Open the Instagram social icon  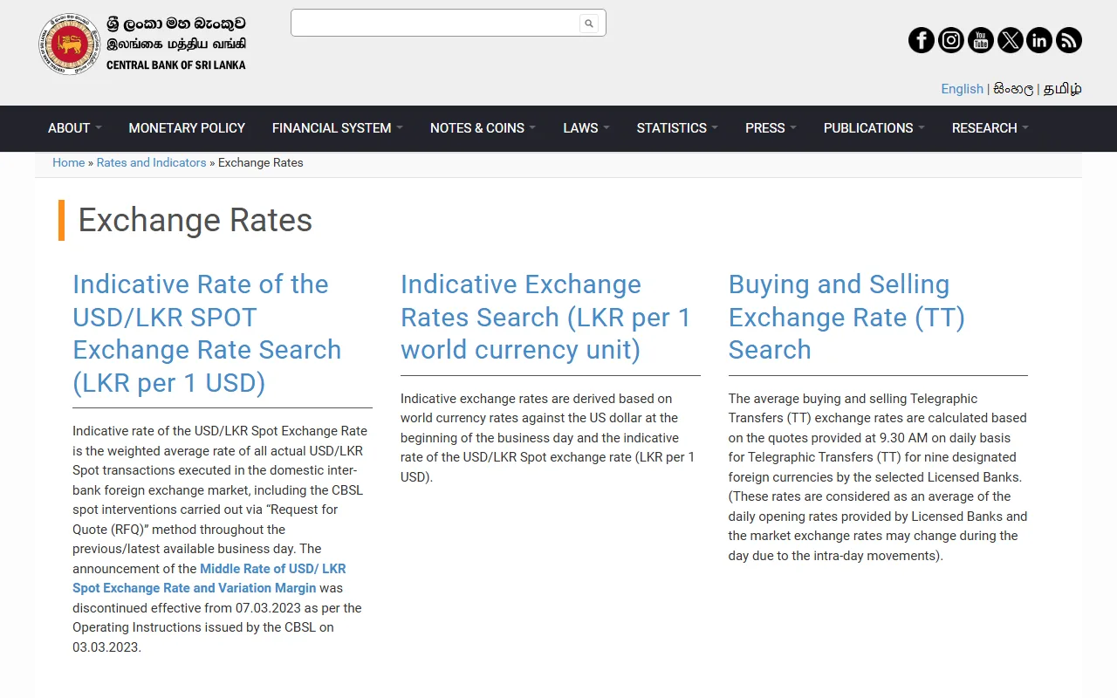951,40
